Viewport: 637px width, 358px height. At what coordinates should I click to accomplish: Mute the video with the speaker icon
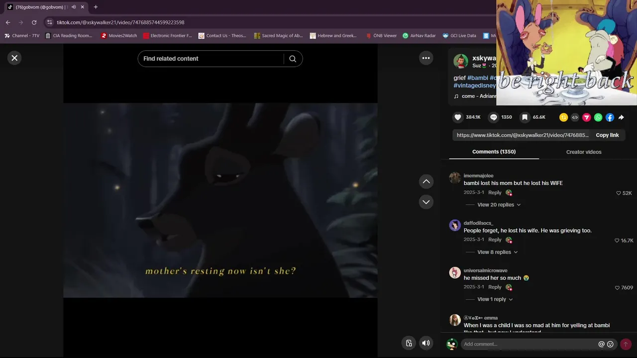click(x=426, y=343)
